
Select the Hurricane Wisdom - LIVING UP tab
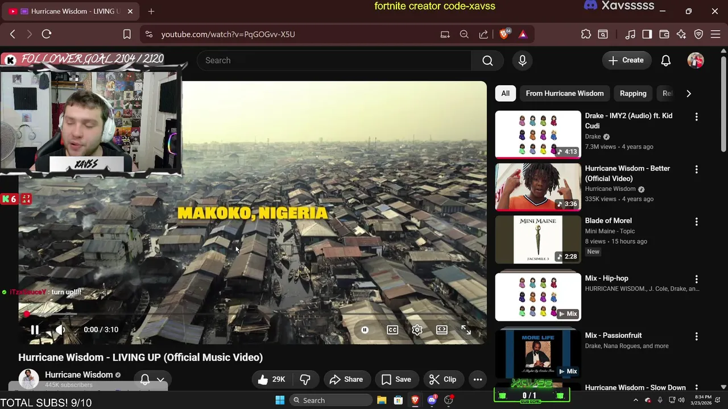[x=71, y=11]
